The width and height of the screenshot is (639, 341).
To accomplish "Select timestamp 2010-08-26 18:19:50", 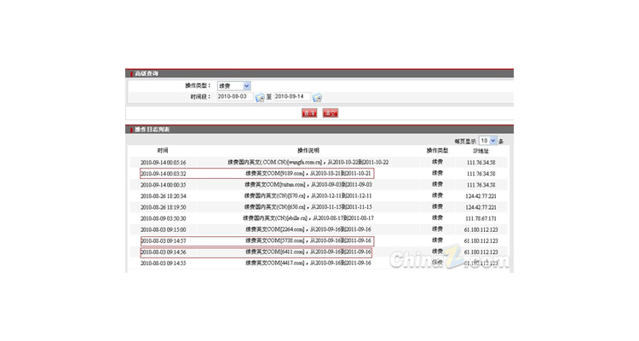I will click(164, 207).
